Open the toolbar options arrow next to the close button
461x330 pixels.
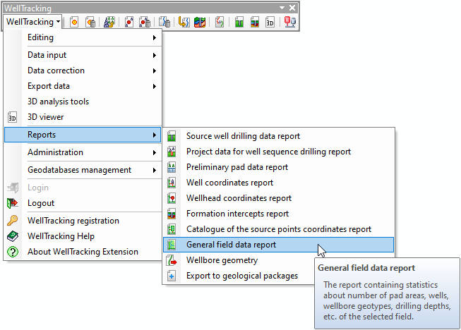282,8
